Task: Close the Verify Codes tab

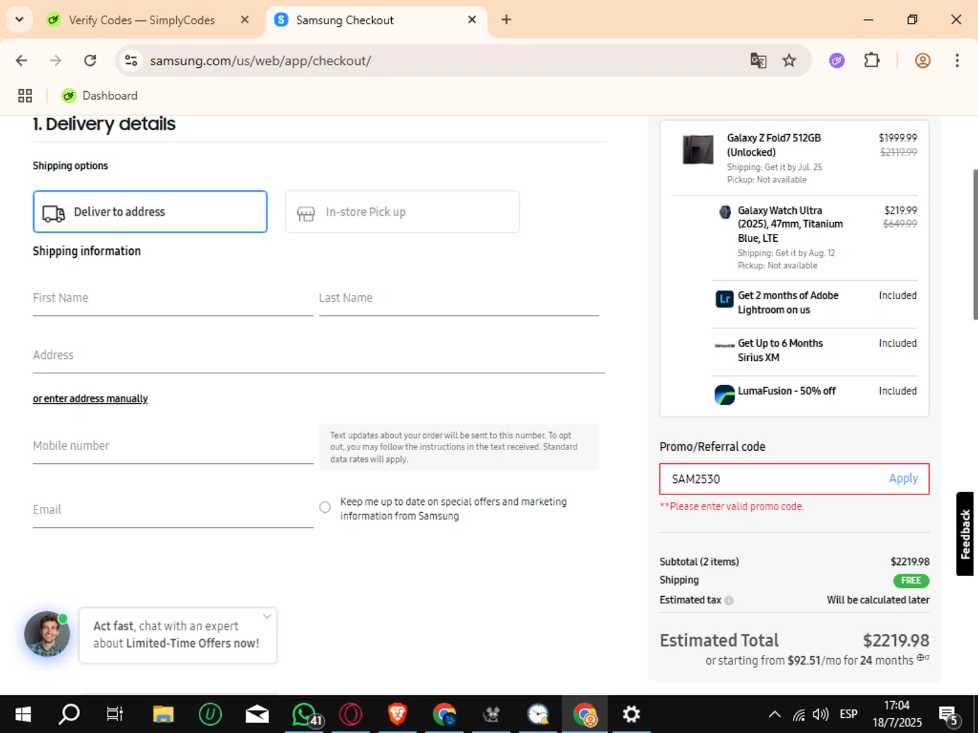Action: click(x=244, y=20)
